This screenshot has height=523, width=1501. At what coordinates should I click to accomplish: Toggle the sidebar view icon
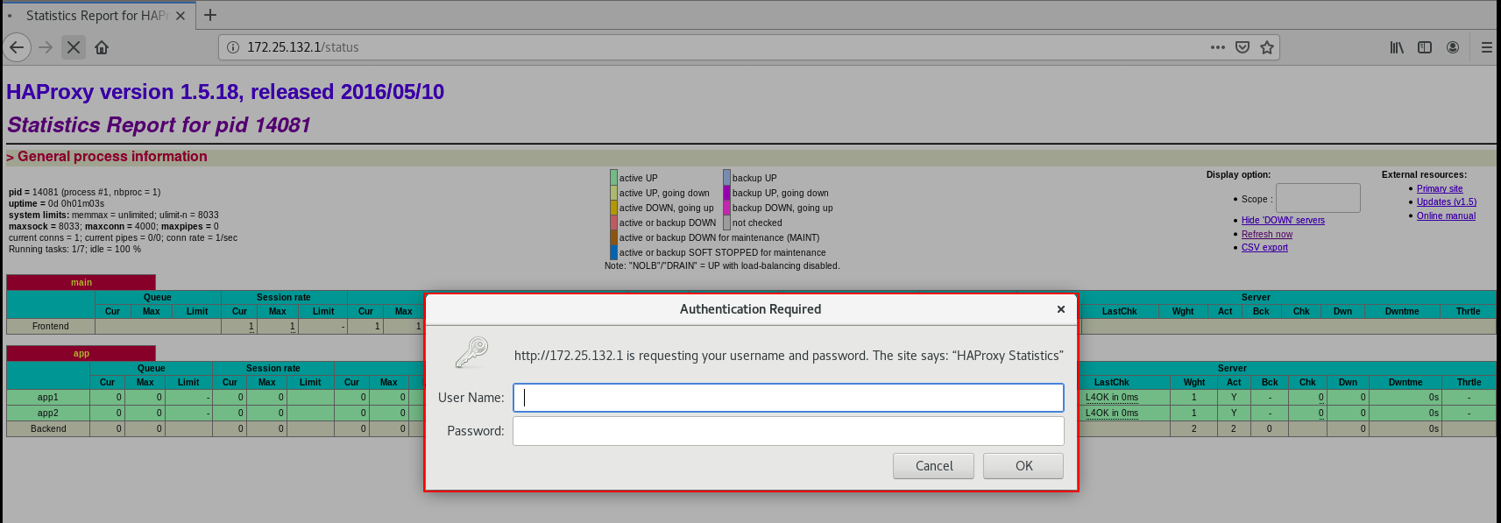click(x=1425, y=47)
